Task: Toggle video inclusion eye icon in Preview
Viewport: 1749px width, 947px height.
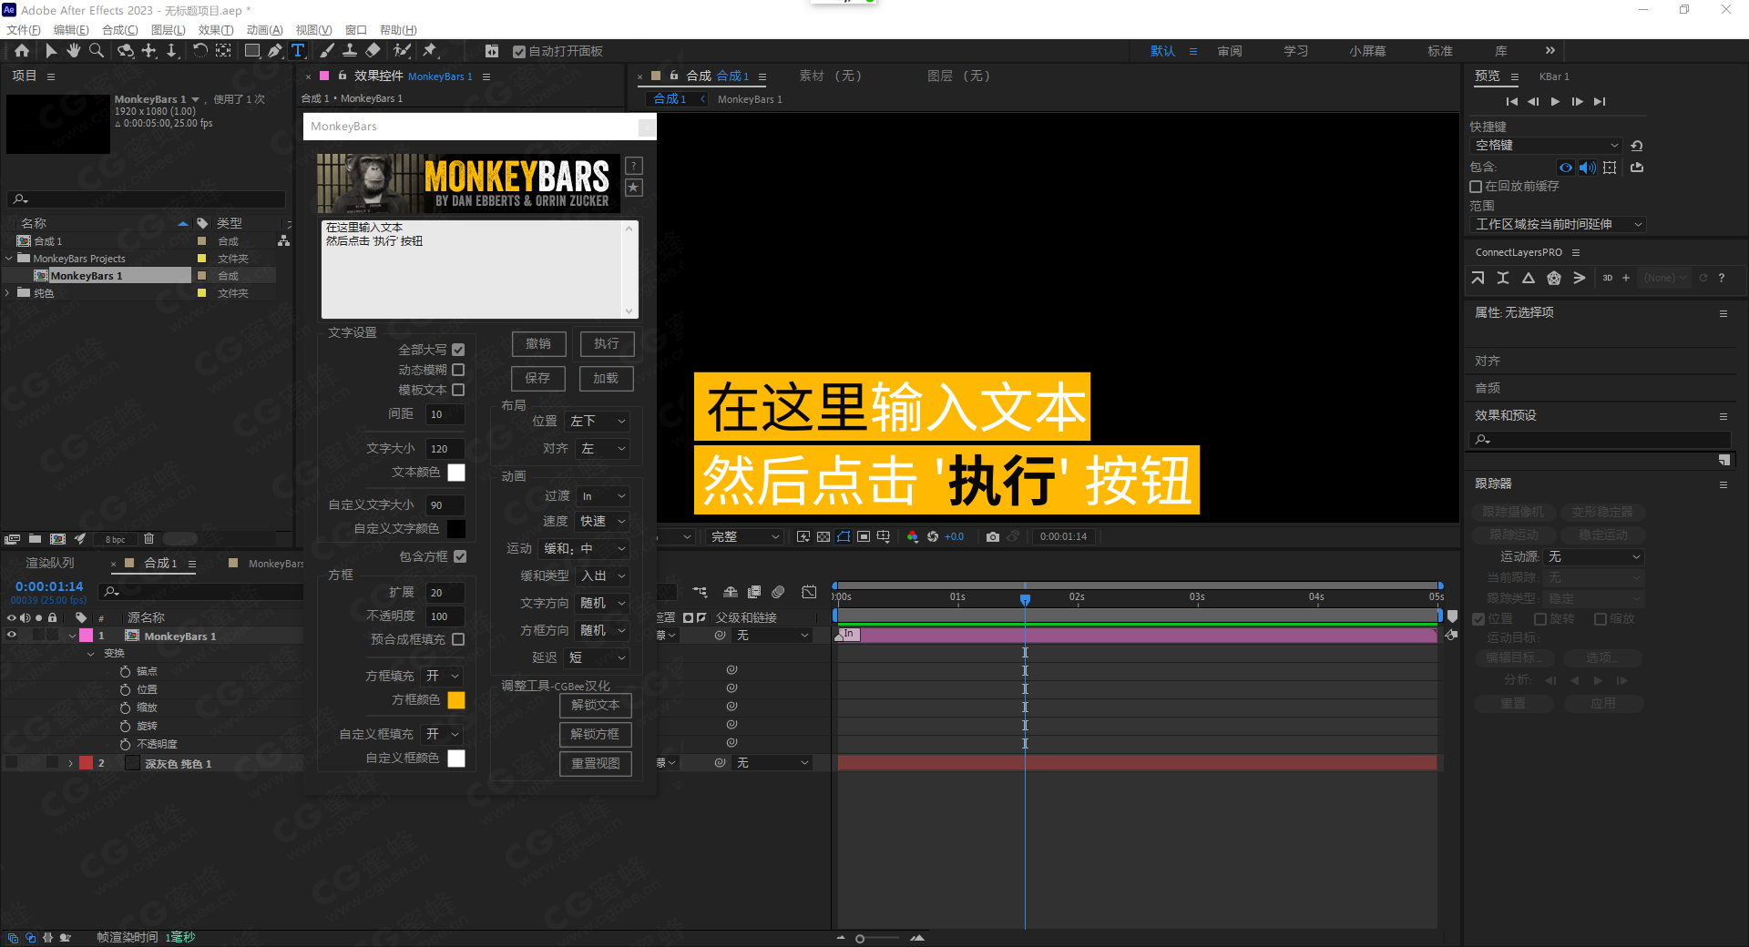Action: (x=1565, y=168)
